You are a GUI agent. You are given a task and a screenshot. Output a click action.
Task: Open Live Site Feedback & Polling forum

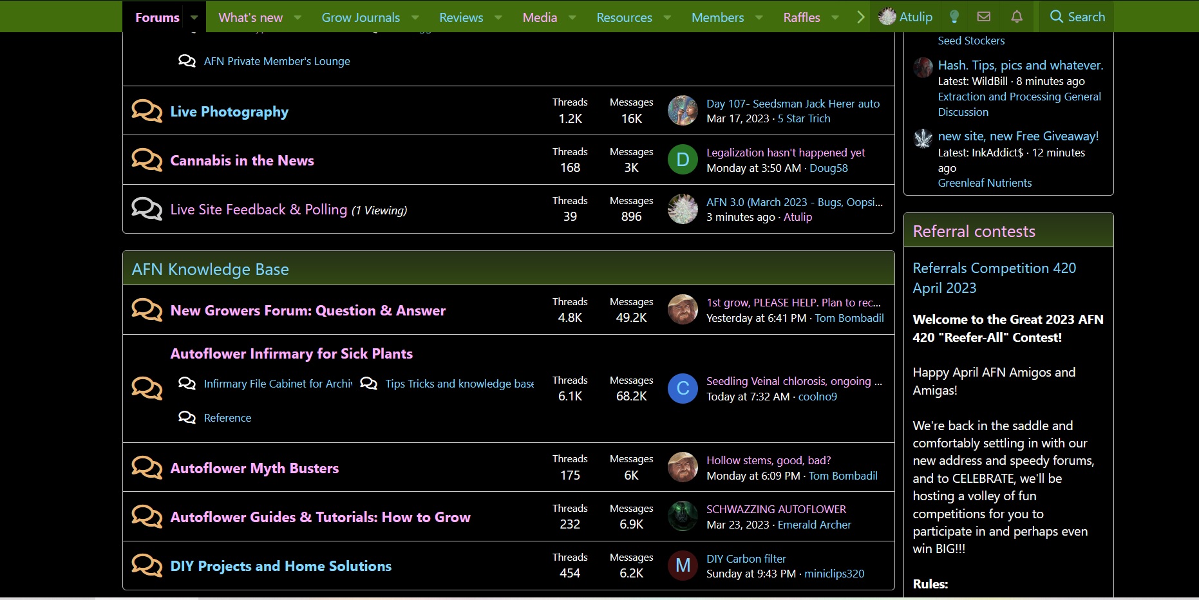[x=259, y=210]
